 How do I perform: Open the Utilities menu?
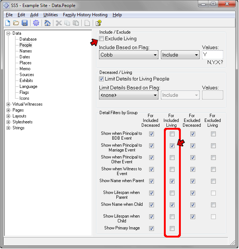point(50,15)
